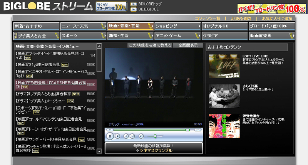
Task: Play 『コールドマウンテン』来日記者会見 clip
Action: pos(55,121)
